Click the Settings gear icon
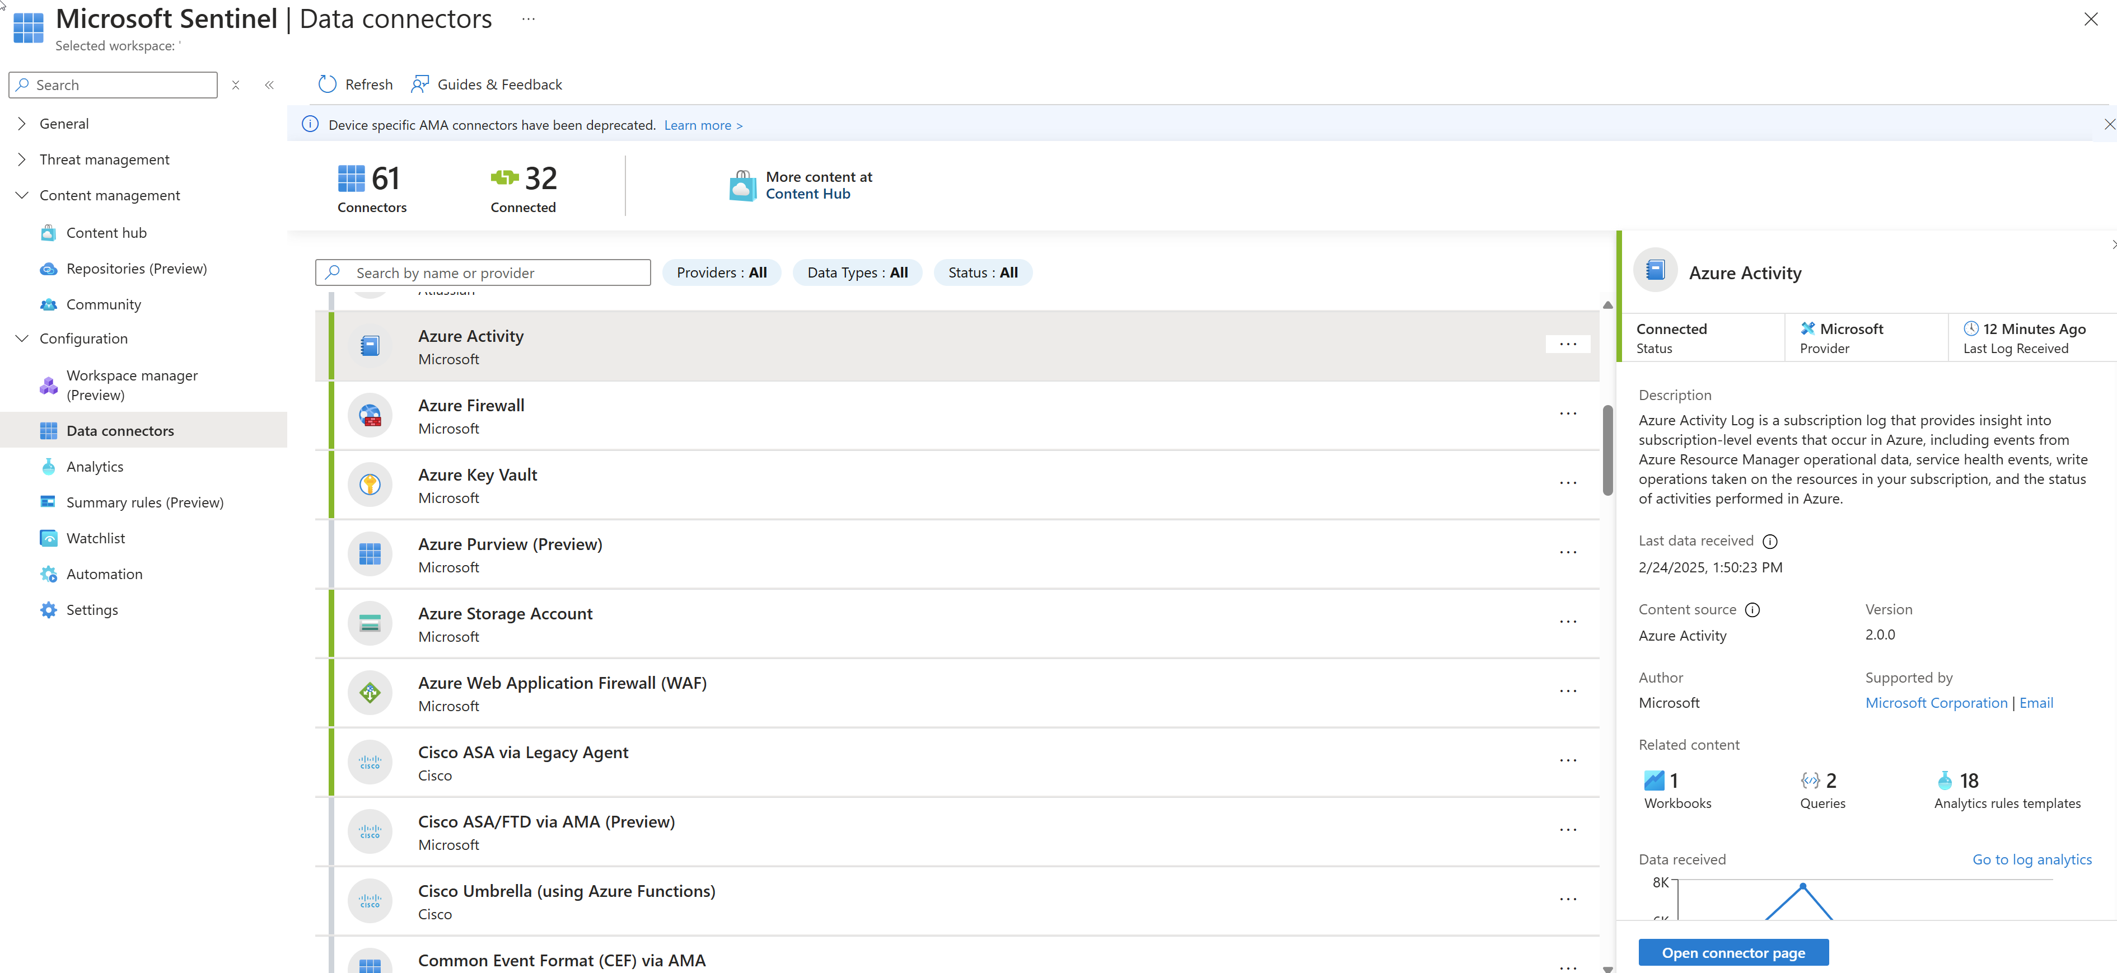 [x=49, y=609]
